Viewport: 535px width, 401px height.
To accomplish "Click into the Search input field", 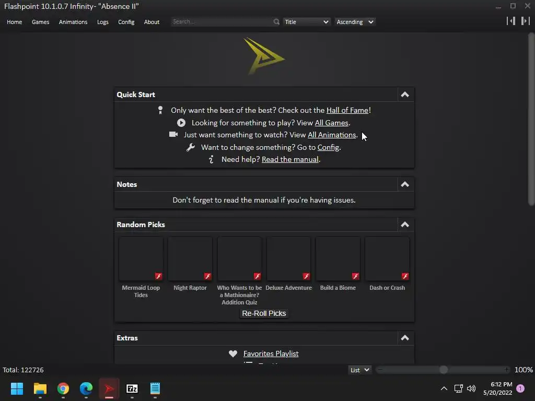I will pyautogui.click(x=222, y=21).
